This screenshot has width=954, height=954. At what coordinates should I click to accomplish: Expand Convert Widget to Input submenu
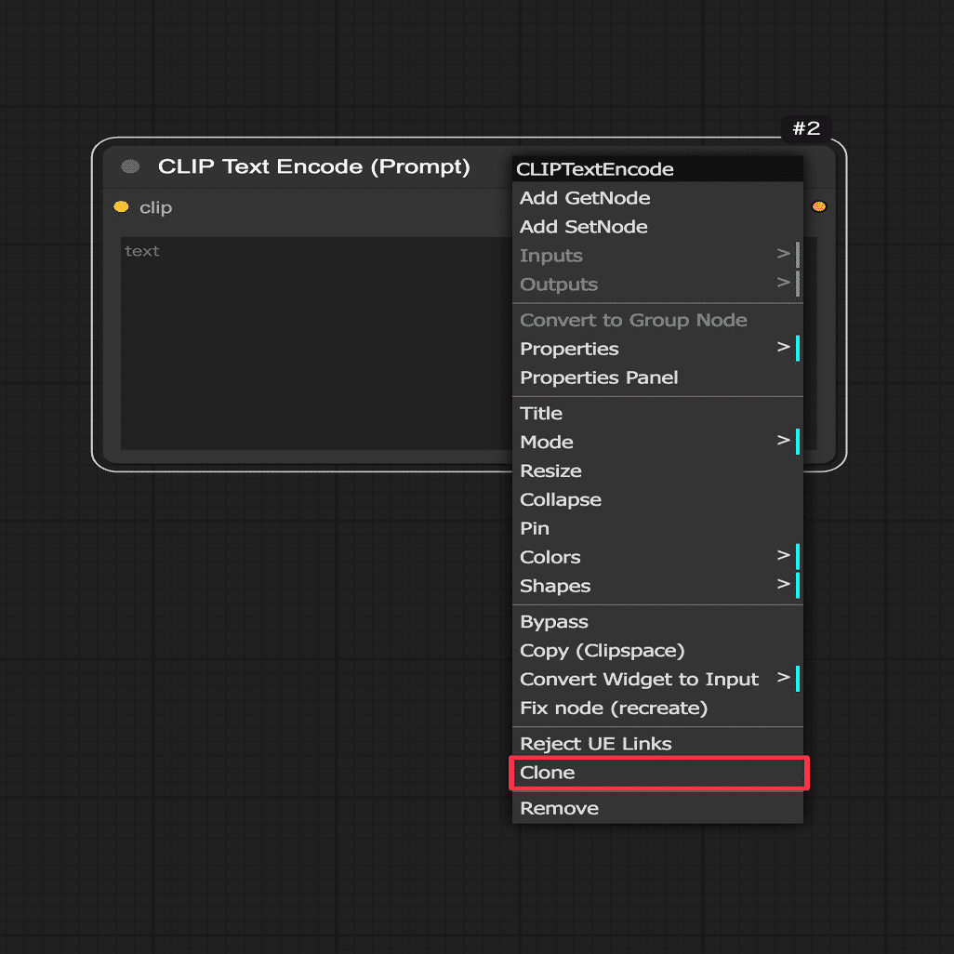[657, 679]
